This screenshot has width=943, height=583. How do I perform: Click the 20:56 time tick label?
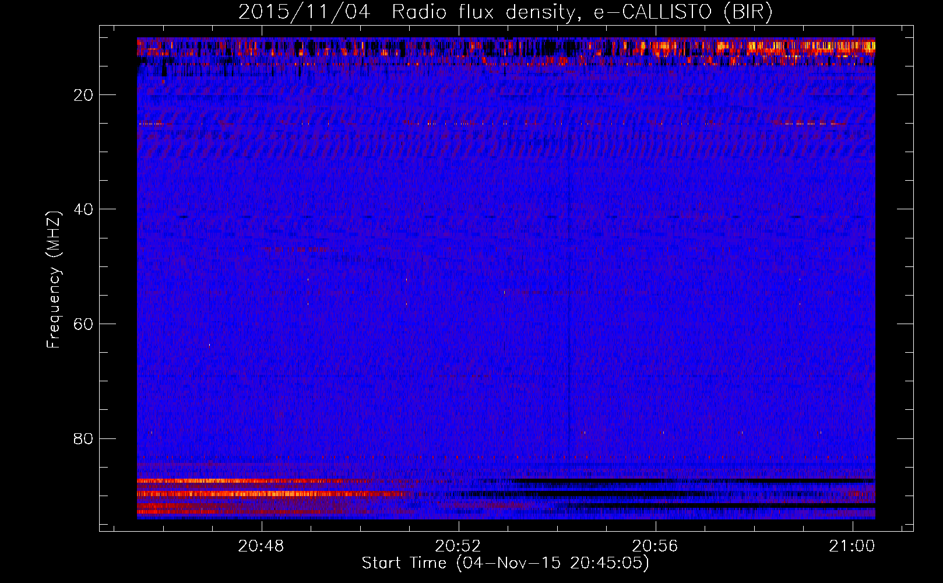[656, 546]
